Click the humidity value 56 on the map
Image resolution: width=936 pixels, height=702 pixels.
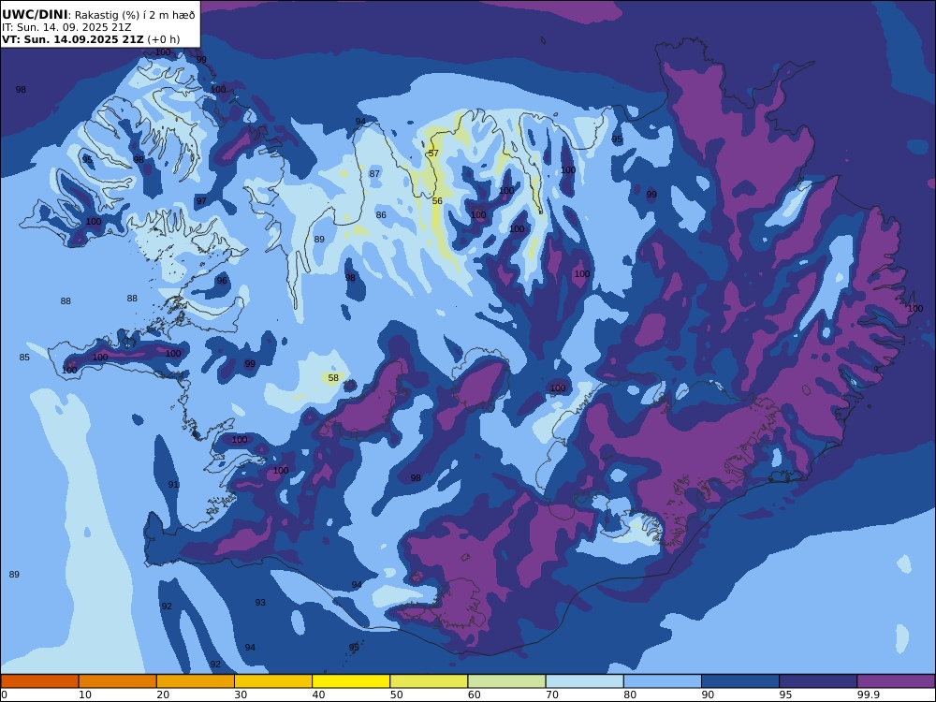coord(437,201)
